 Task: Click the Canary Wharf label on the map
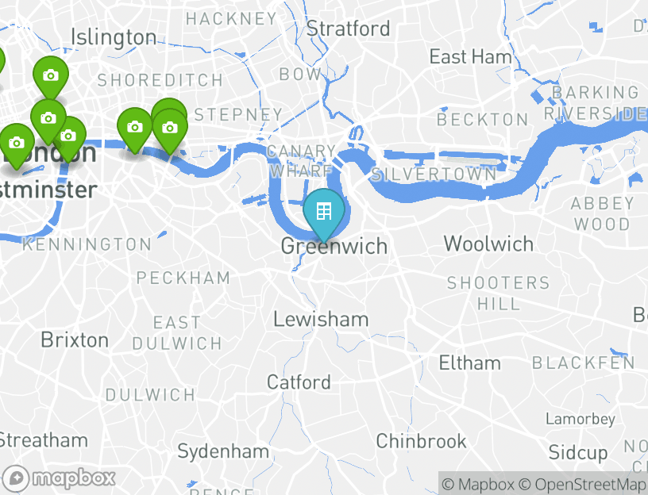point(301,161)
